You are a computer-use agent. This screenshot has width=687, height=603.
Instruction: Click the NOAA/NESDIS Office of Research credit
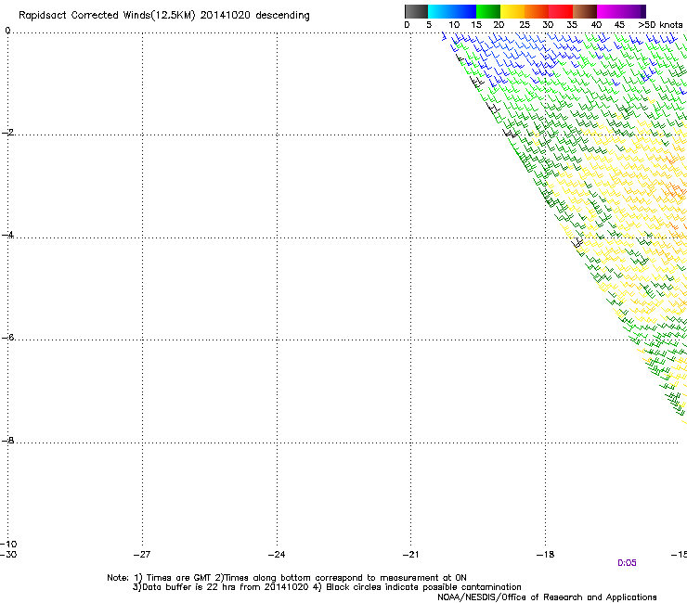coord(547,597)
